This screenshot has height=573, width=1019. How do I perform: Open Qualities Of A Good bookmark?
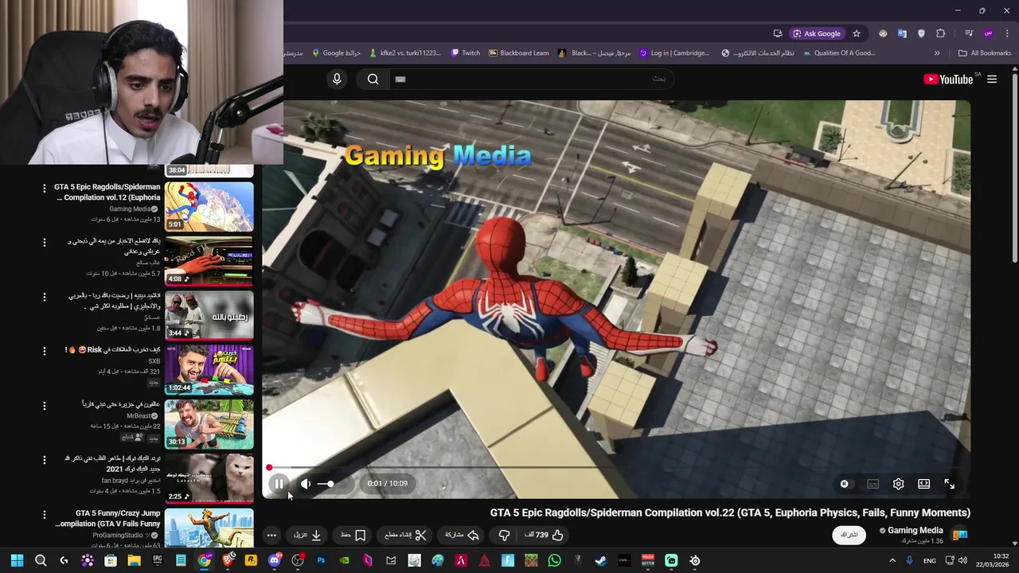[x=839, y=53]
